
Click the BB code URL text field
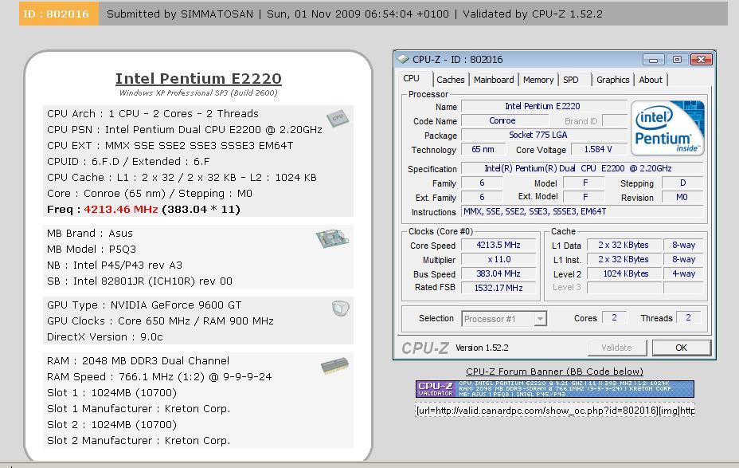[x=555, y=411]
